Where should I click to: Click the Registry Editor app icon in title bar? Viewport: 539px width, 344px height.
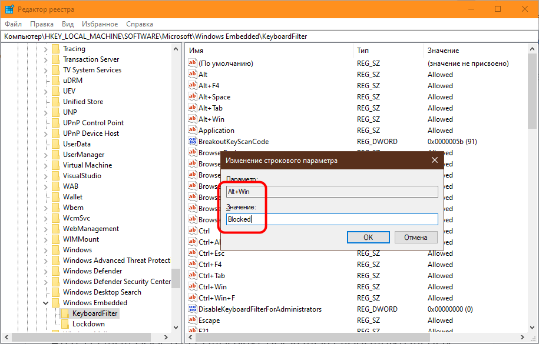point(9,9)
